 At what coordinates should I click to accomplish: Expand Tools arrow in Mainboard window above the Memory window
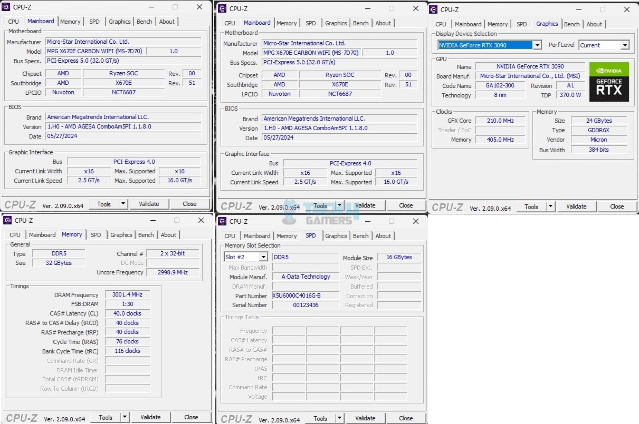pos(123,204)
